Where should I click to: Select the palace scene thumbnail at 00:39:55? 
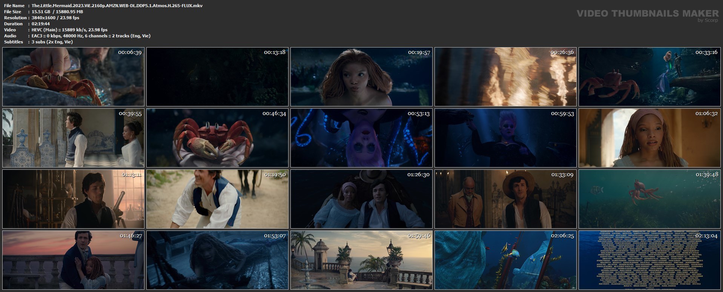point(73,138)
